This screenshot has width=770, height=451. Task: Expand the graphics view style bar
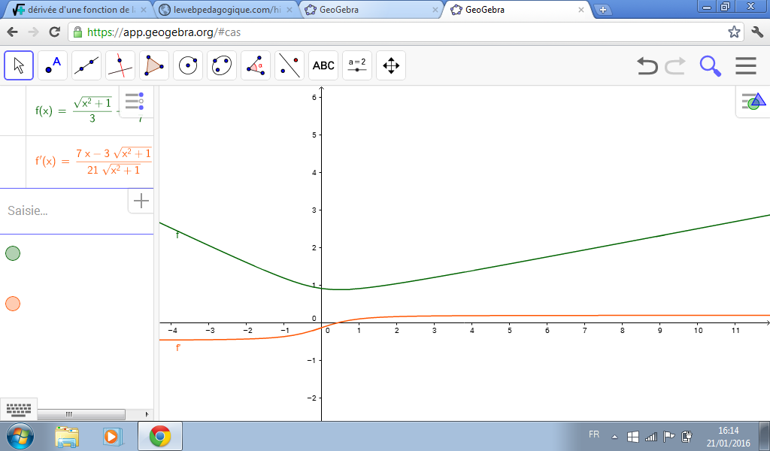coord(753,101)
